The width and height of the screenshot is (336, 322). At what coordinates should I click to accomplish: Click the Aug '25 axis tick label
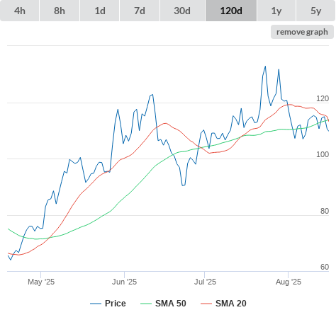click(289, 282)
